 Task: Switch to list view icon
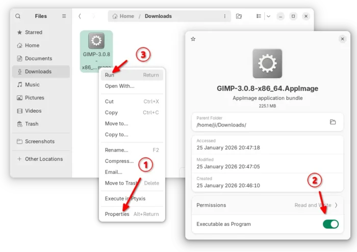click(259, 16)
